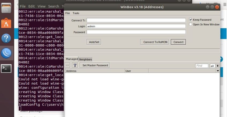Click the remove (minus) button in Managed toolbar
Viewport: 227px width, 117px height.
(67, 65)
